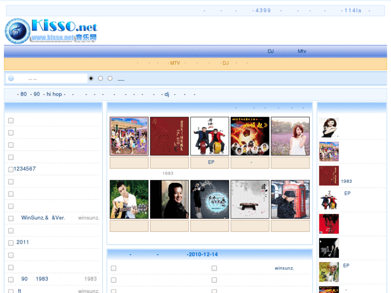Open the large dark red album cover in center grid

coord(169,136)
